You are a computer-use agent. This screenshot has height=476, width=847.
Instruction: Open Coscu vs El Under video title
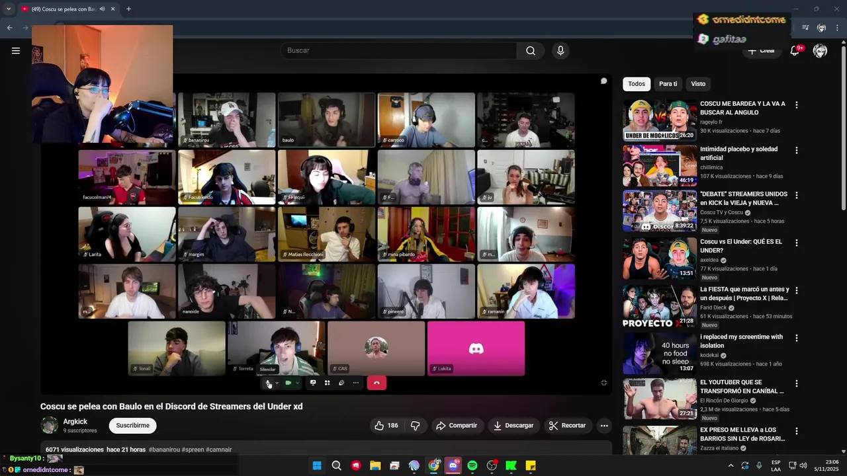pyautogui.click(x=741, y=246)
